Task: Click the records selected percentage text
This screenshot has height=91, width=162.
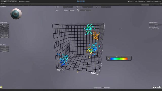Action: coord(154,28)
